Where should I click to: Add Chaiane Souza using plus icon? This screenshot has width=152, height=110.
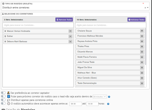(x=142, y=31)
